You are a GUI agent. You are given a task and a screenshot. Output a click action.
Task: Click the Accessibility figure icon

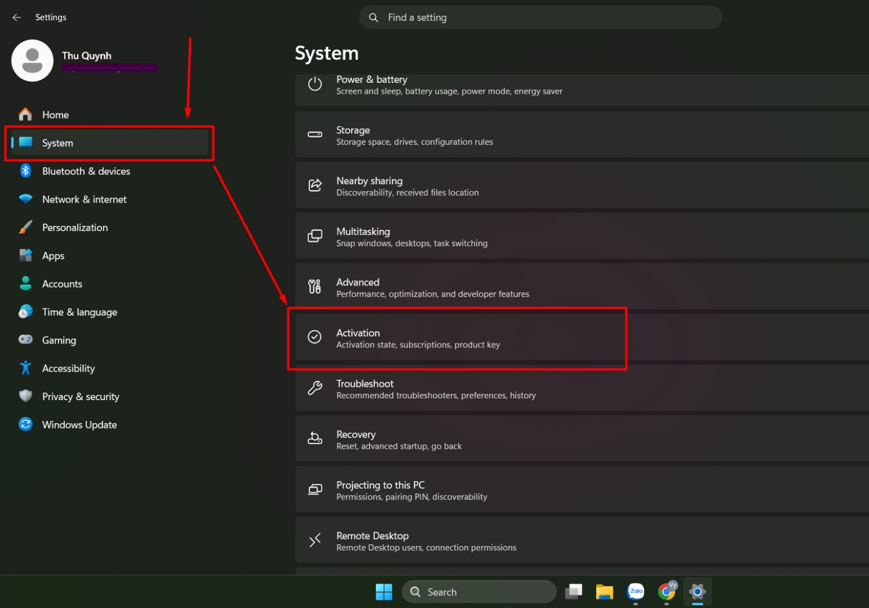click(25, 368)
